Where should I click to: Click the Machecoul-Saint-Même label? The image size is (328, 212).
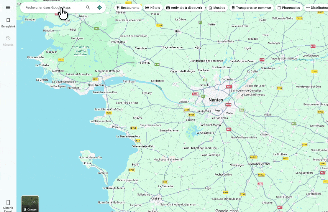click(168, 160)
